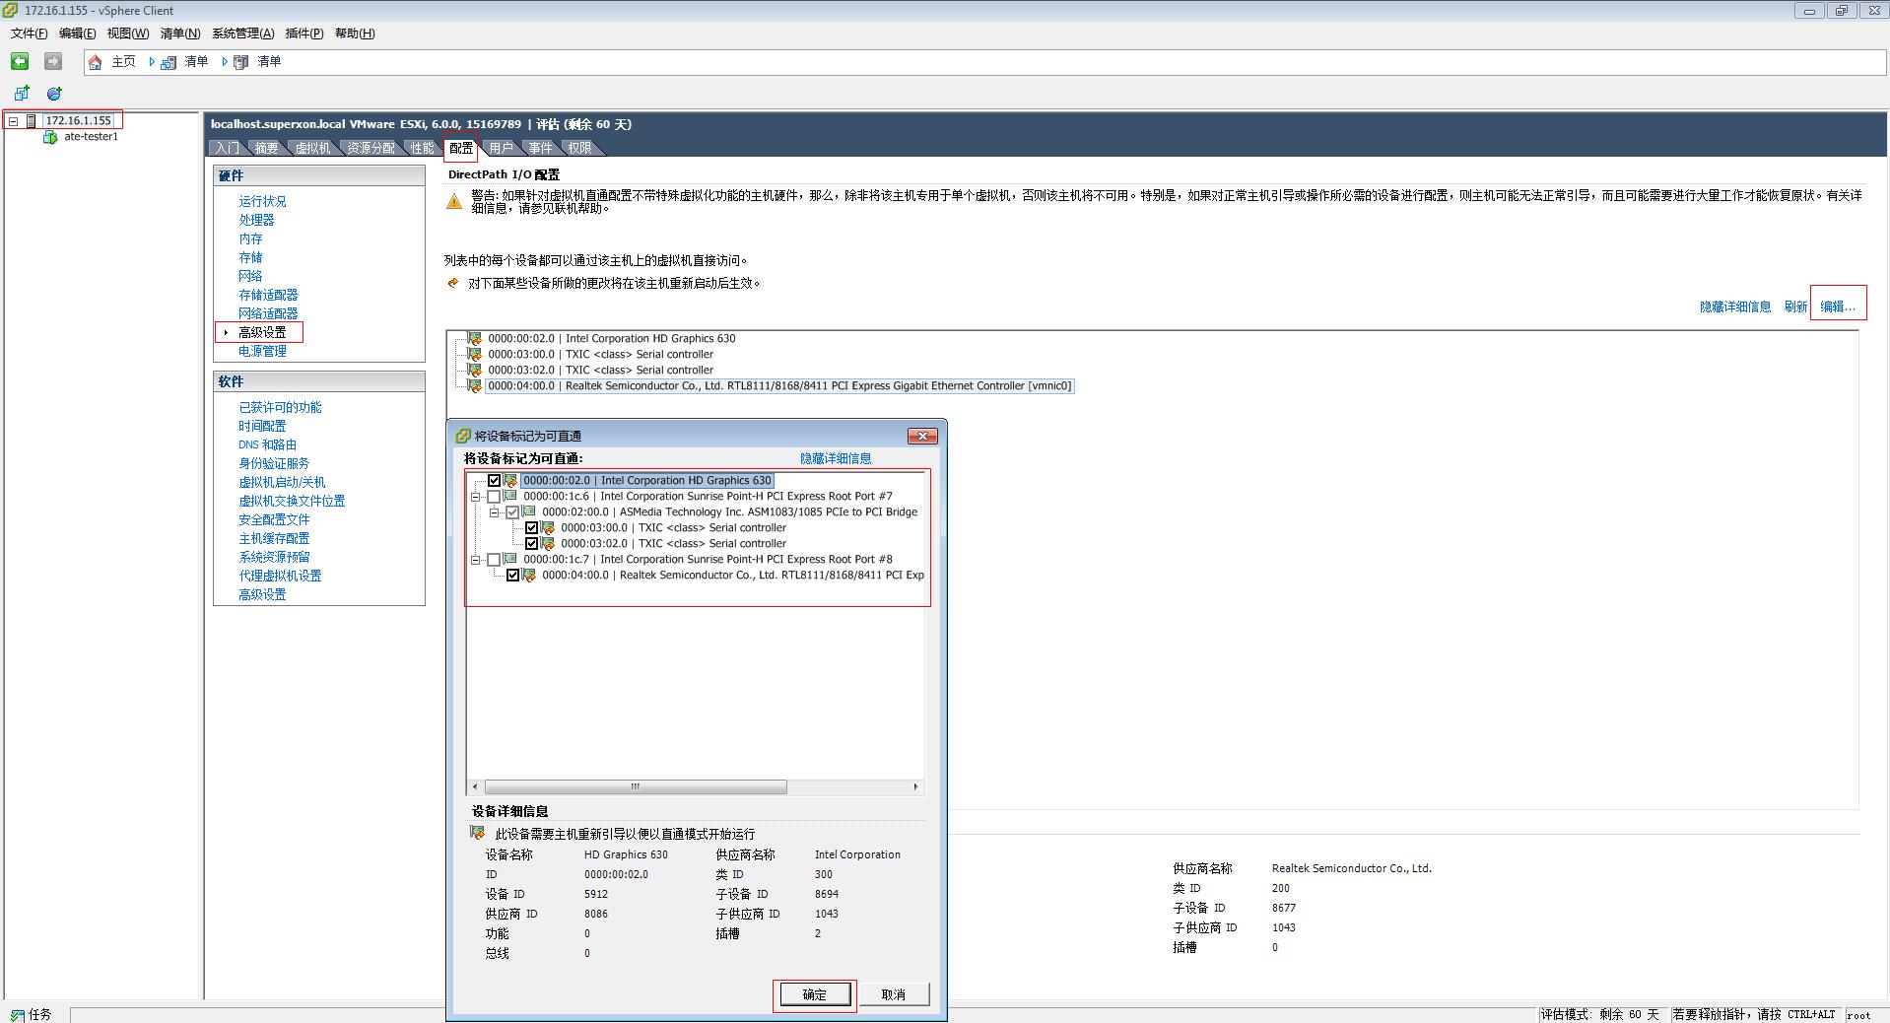The width and height of the screenshot is (1890, 1023).
Task: Click dialog icon for Realtek 0000:04:00.0 device
Action: coord(529,576)
